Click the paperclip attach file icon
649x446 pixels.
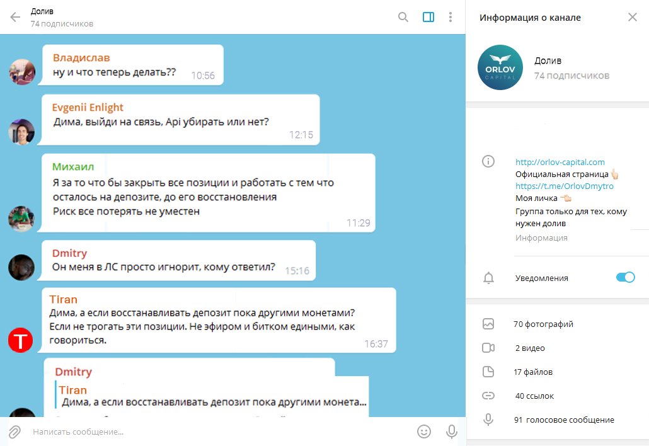[x=14, y=432]
